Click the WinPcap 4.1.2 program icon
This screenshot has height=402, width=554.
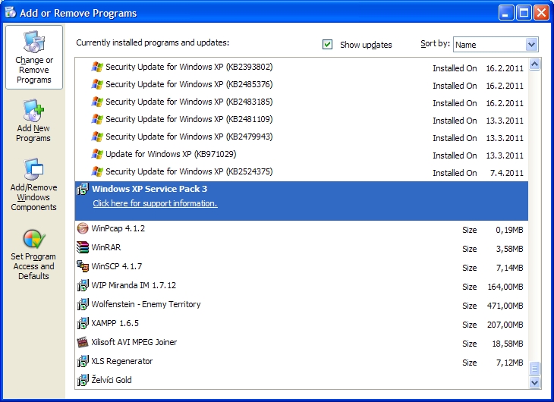coord(83,228)
